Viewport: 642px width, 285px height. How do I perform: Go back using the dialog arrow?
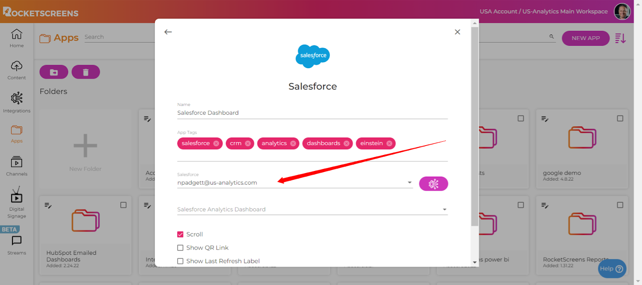coord(168,32)
